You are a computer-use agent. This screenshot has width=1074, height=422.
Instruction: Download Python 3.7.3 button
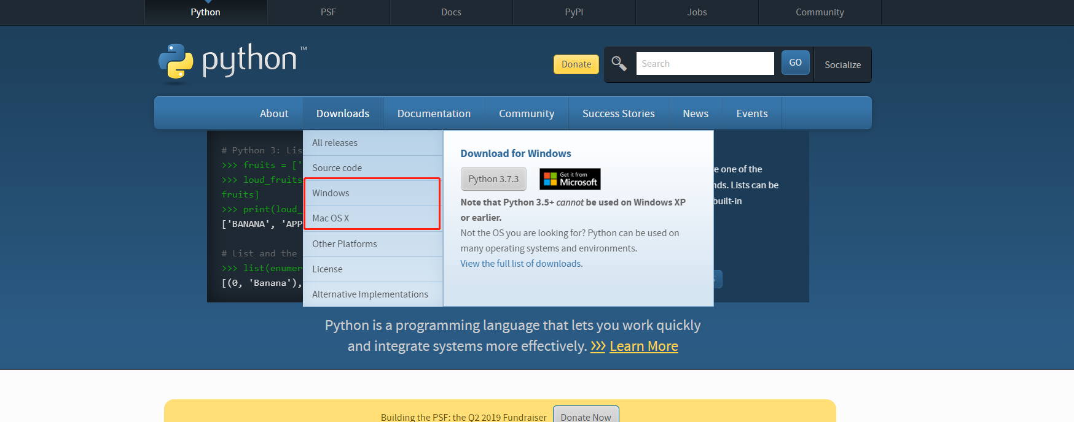coord(493,179)
